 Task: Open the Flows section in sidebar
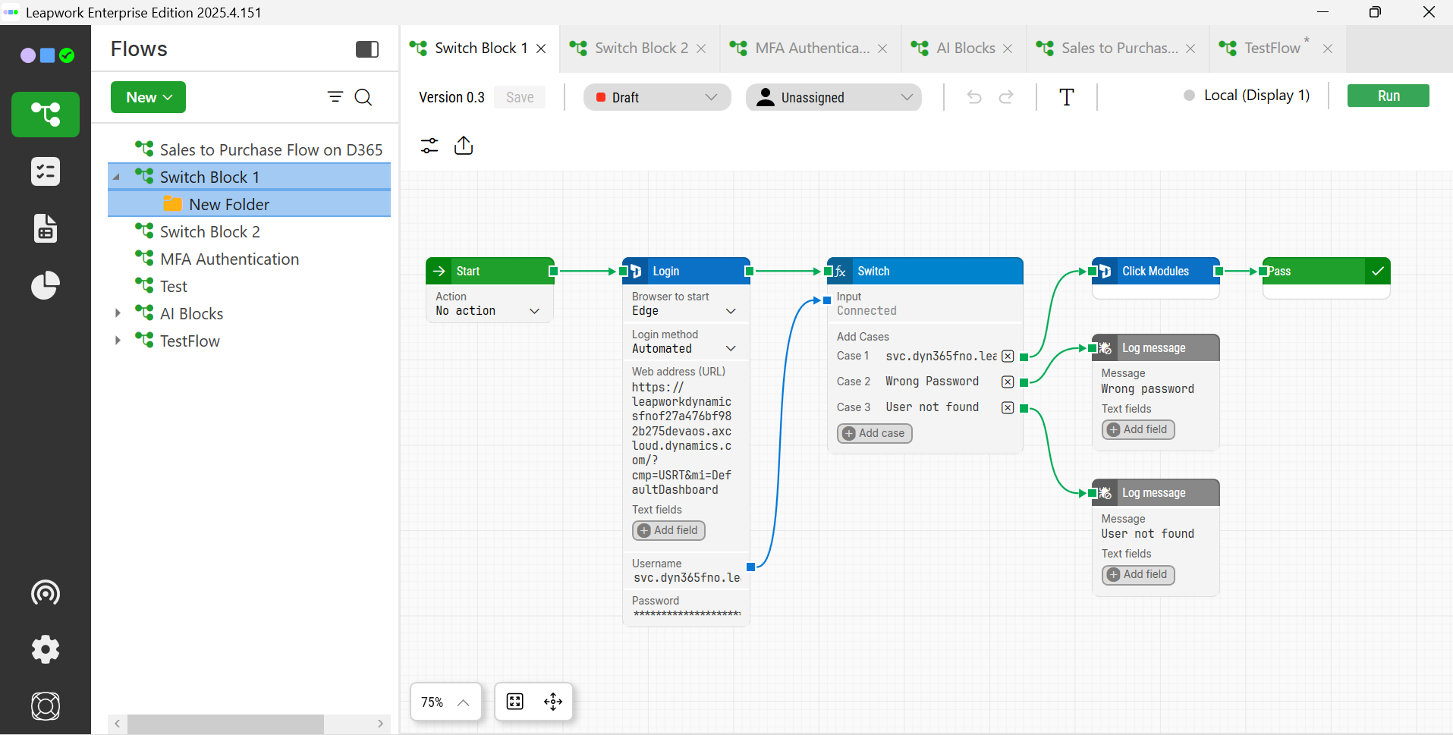46,115
